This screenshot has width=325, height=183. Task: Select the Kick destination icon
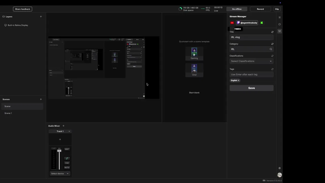point(262,23)
